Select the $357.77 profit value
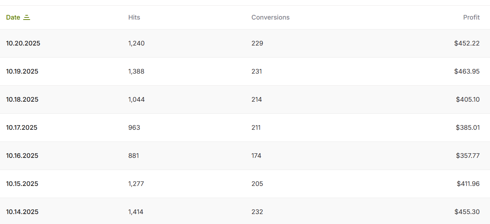 [468, 156]
